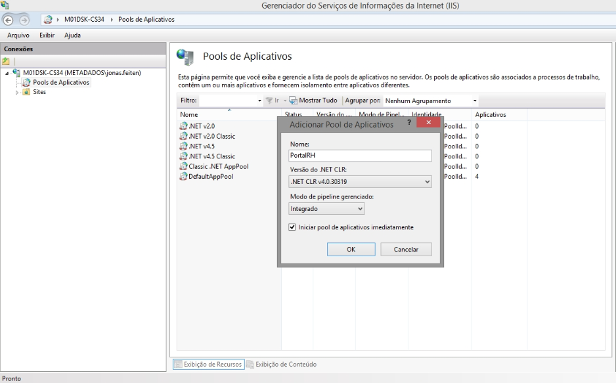The image size is (616, 383).
Task: Select the .NET v4.5 application pool icon
Action: [x=183, y=146]
